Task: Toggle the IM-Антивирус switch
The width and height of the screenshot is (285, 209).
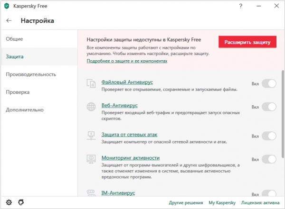Action: [x=269, y=193]
